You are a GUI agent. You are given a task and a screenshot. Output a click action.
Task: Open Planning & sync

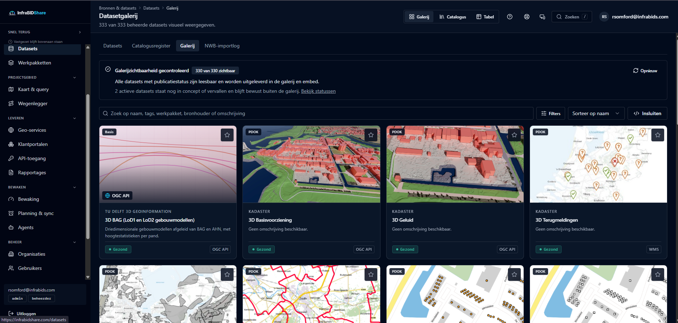[x=42, y=213]
